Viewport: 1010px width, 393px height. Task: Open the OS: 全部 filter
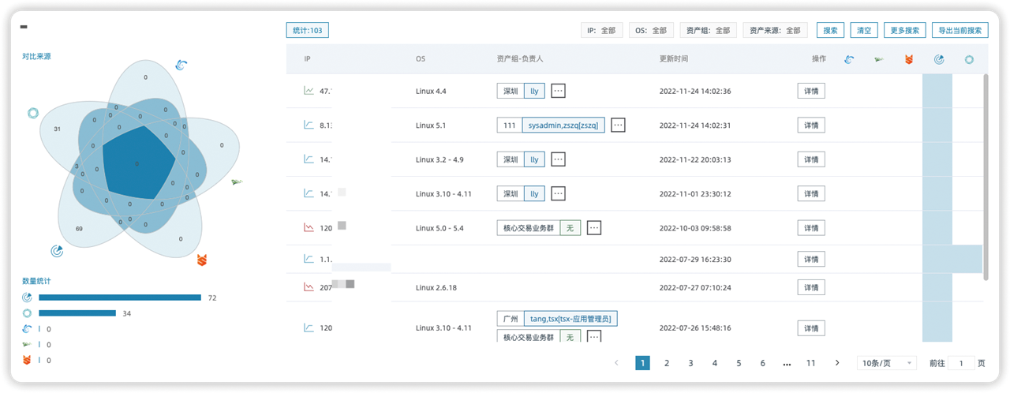650,30
